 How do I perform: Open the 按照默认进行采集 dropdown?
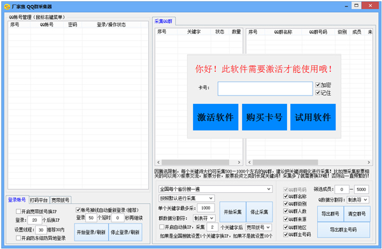tap(187, 198)
